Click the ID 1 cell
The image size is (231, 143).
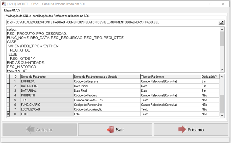tap(15, 81)
